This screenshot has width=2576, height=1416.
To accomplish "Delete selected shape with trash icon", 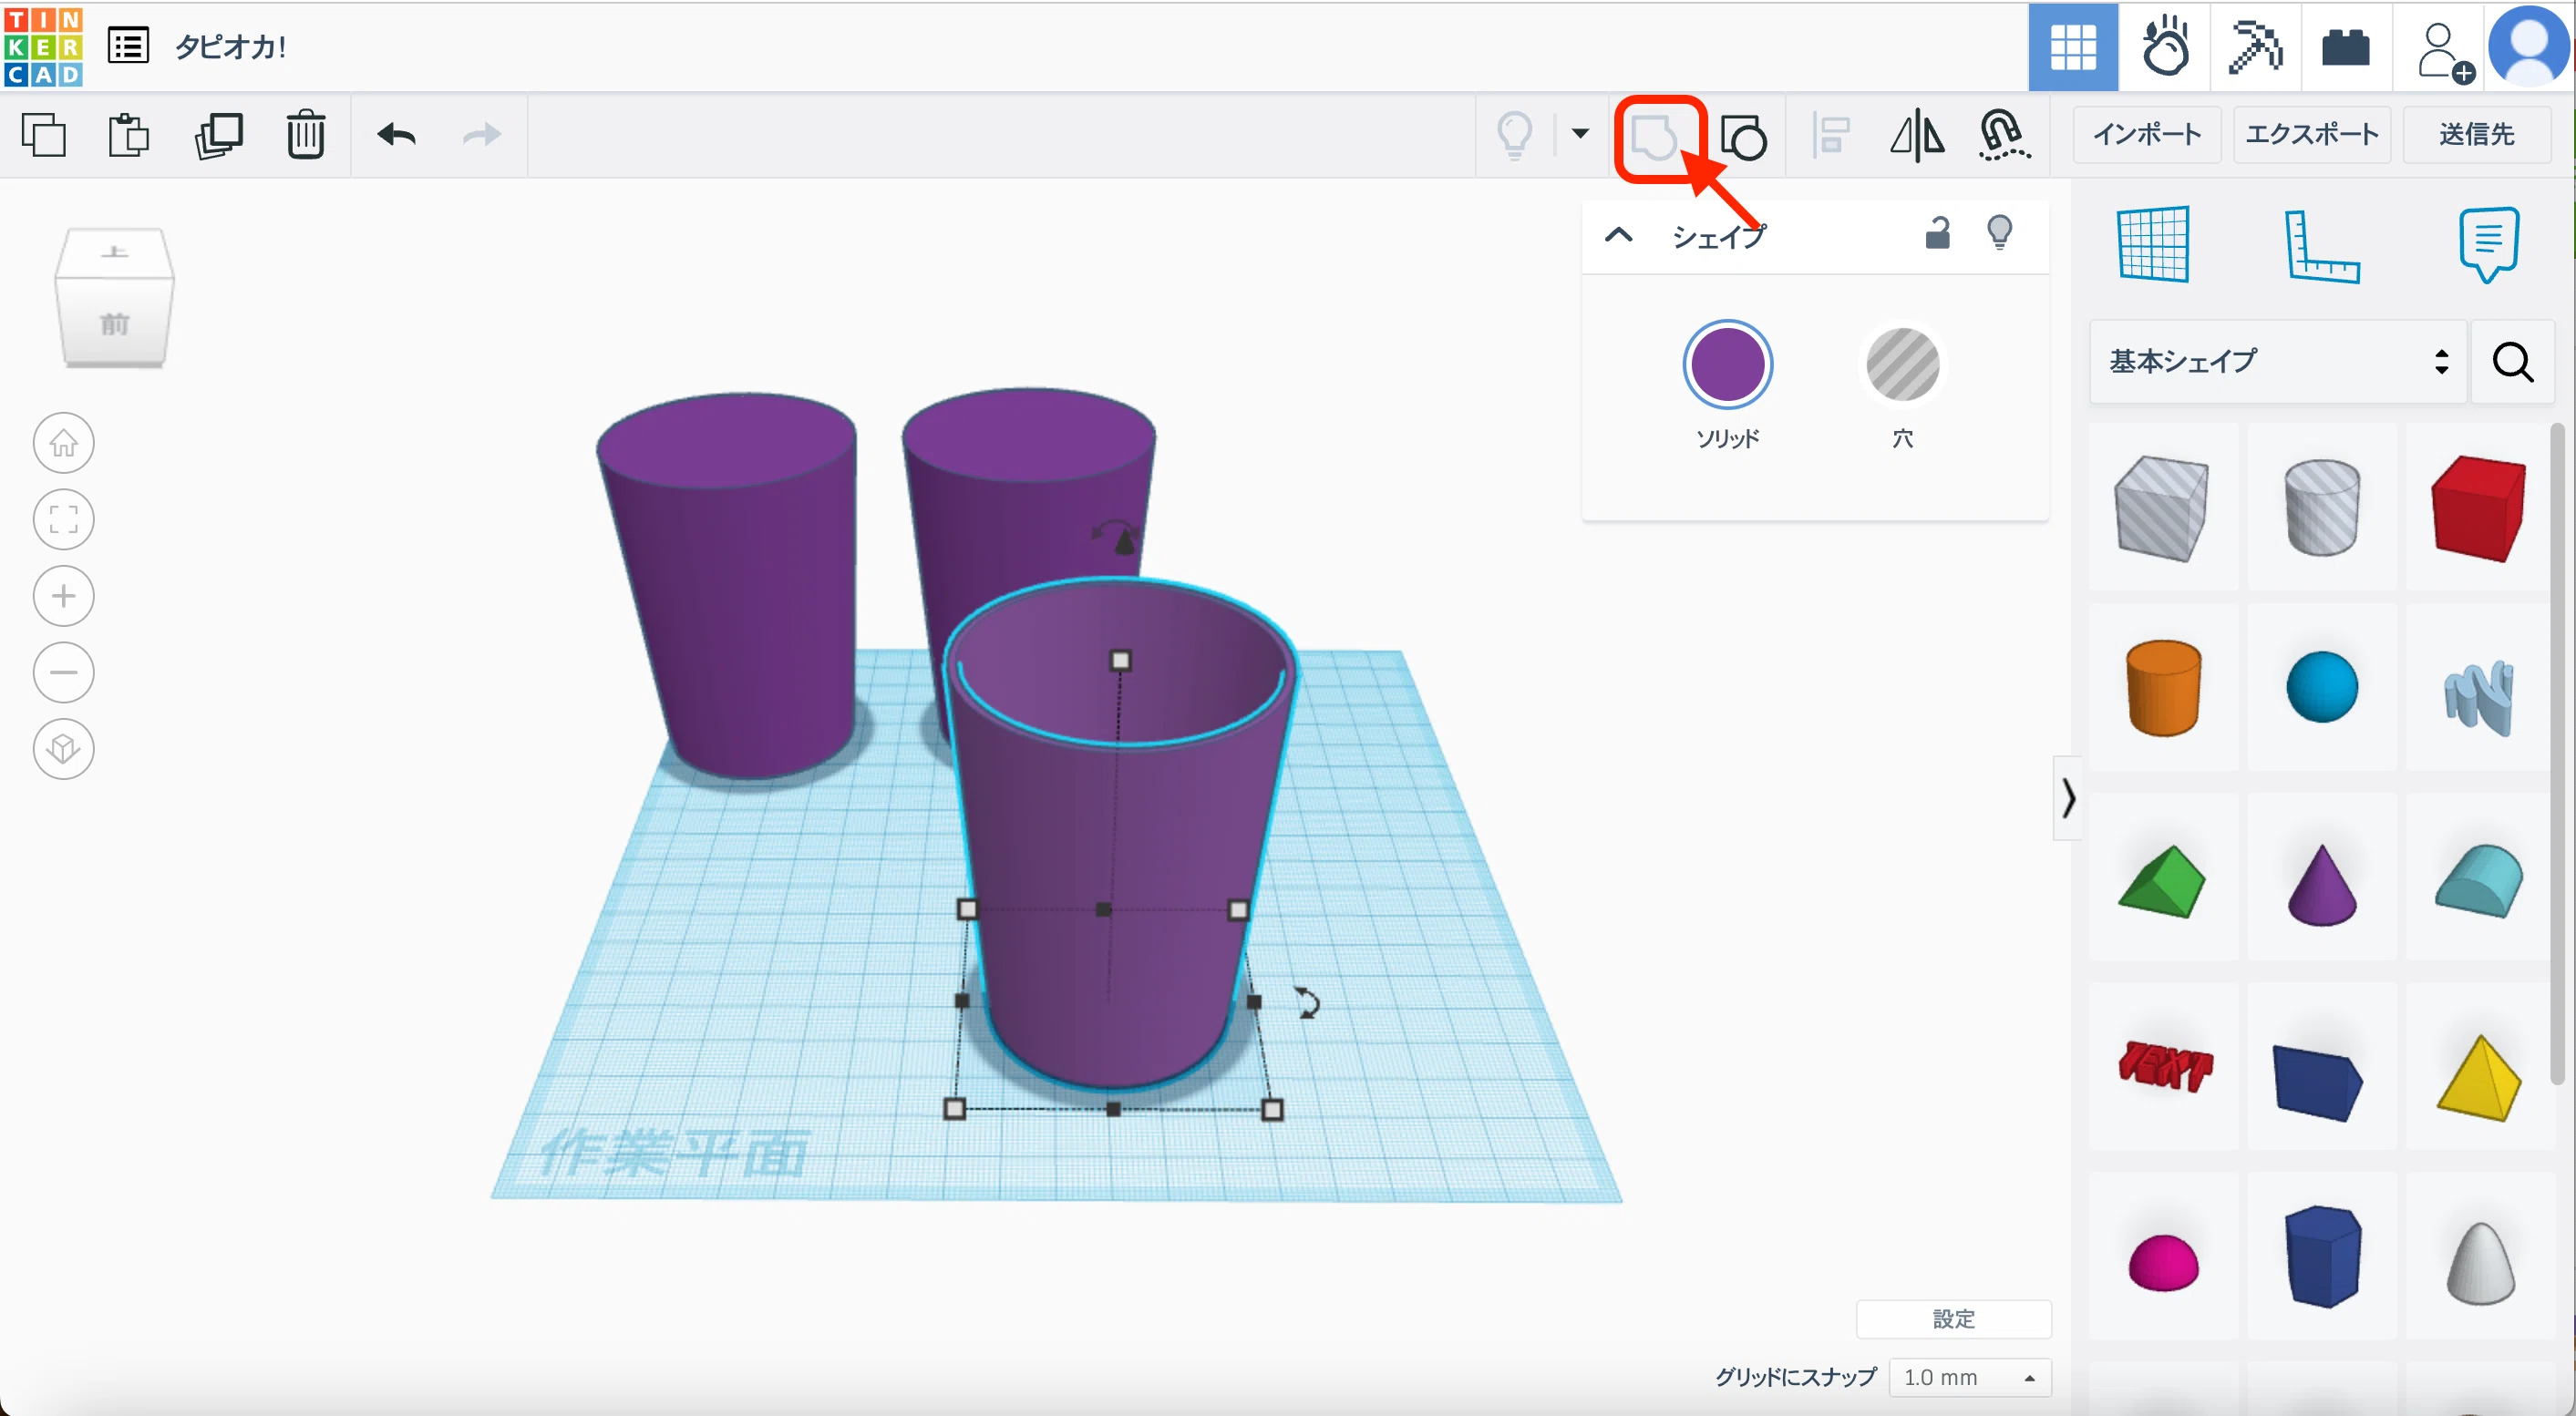I will pyautogui.click(x=305, y=135).
